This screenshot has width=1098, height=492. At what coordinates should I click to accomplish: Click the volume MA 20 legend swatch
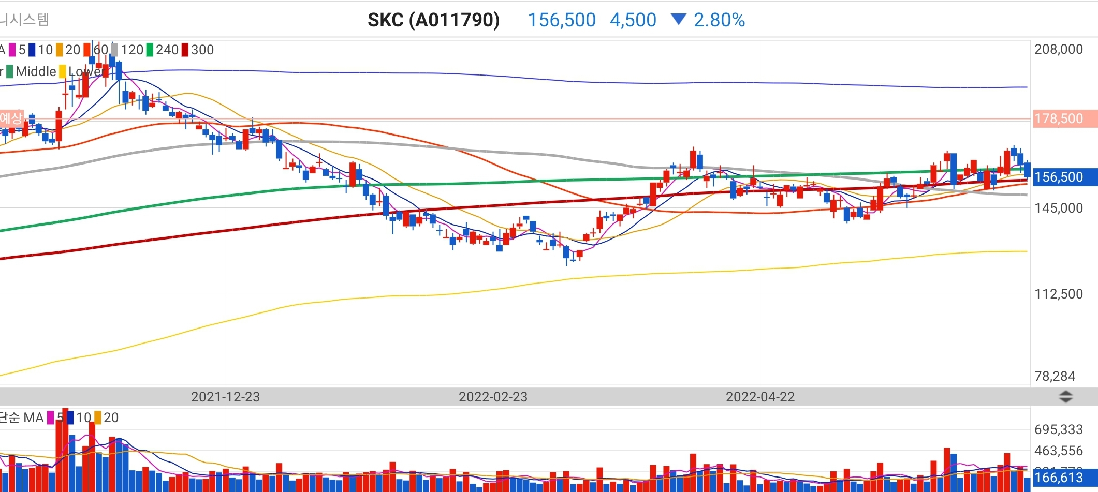[x=97, y=418]
